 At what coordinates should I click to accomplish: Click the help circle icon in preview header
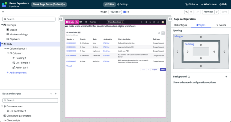tap(154, 22)
